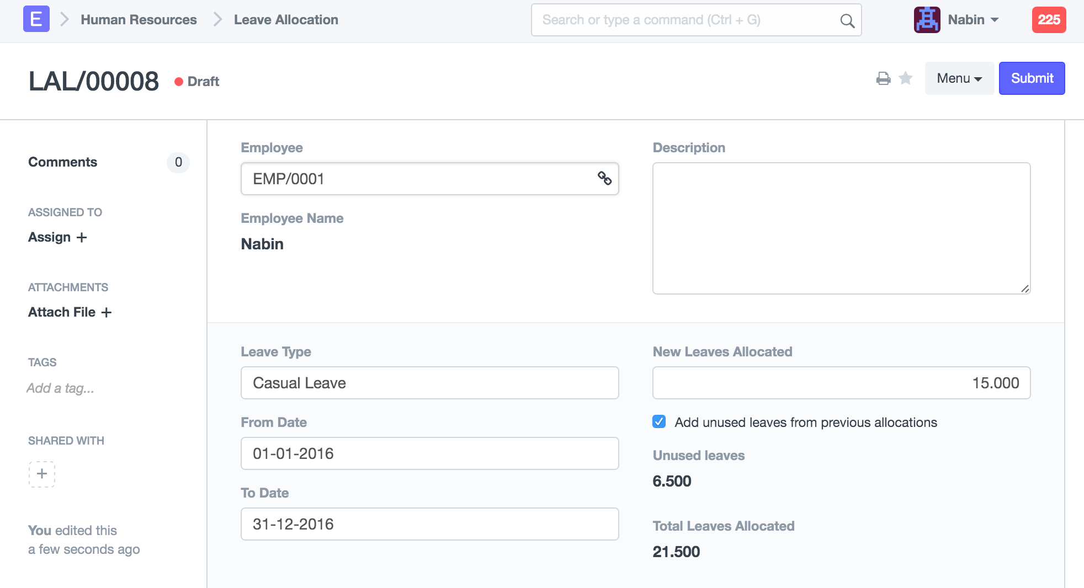Star this document as a favorite
The width and height of the screenshot is (1084, 588).
pos(906,78)
